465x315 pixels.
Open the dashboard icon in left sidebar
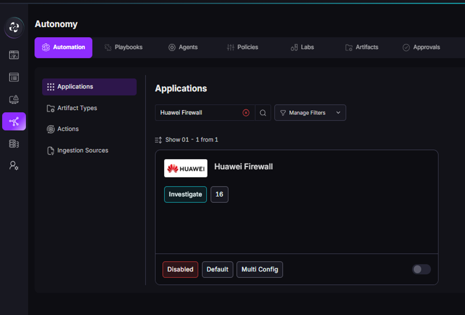coord(14,55)
